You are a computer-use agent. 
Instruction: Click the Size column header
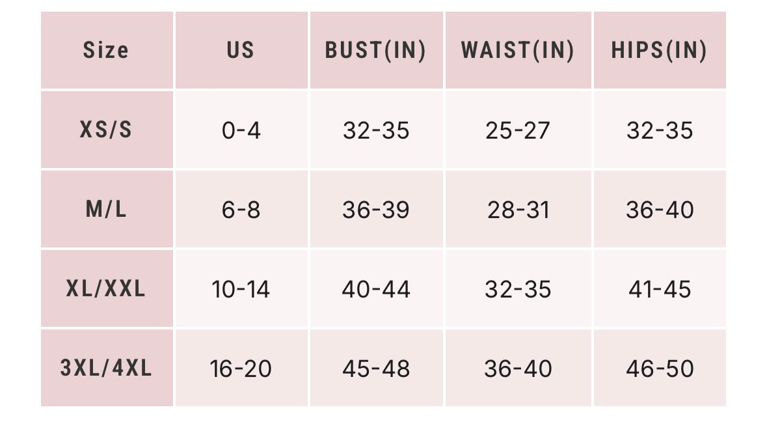point(106,50)
